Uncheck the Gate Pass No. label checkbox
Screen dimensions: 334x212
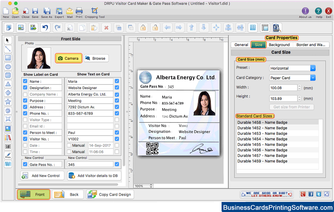(x=25, y=164)
